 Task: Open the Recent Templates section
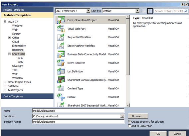pyautogui.click(x=27, y=10)
